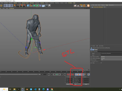Toggle the X axis lock
Viewport: 122px width, 91px height.
click(x=5, y=6)
